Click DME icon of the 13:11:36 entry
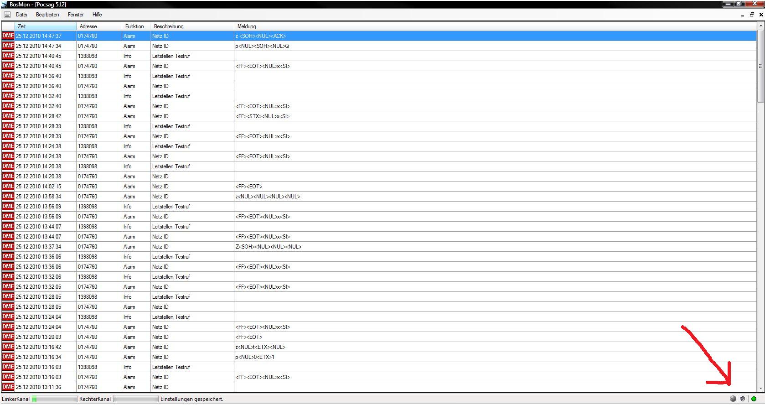765x405 pixels. [x=8, y=387]
